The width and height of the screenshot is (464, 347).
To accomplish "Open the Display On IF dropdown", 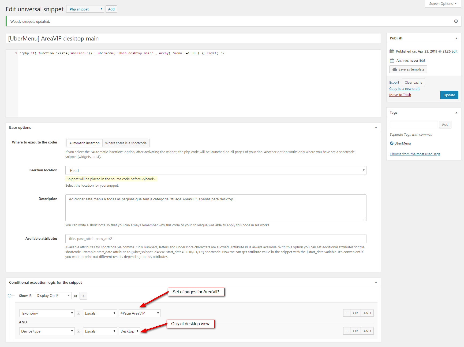I will click(53, 296).
